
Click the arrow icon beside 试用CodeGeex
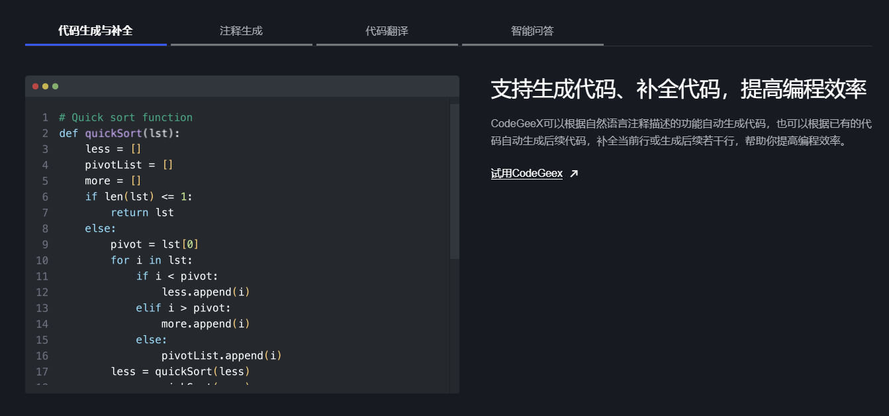(x=574, y=174)
